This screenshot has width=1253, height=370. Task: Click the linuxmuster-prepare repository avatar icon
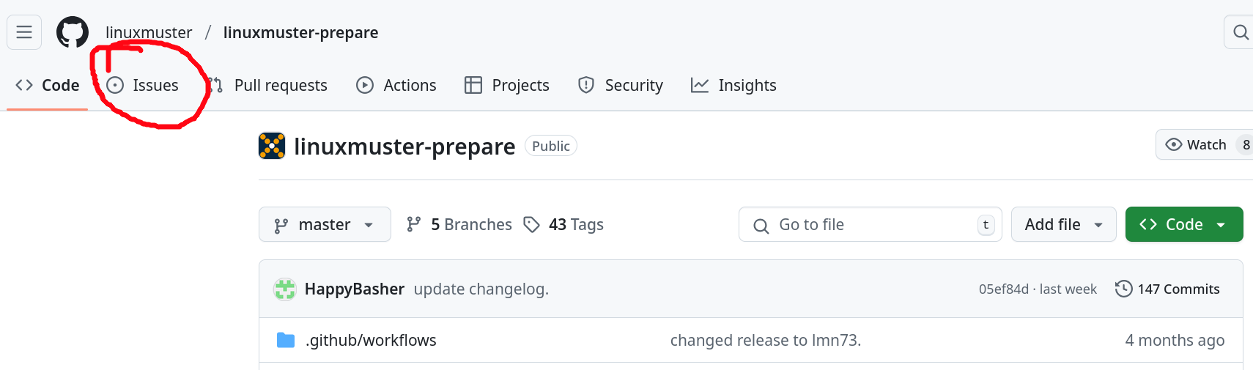pyautogui.click(x=272, y=146)
